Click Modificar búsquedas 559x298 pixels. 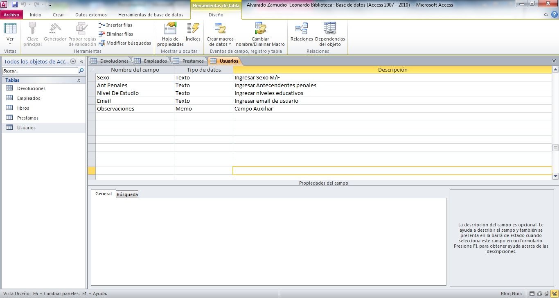pos(125,43)
